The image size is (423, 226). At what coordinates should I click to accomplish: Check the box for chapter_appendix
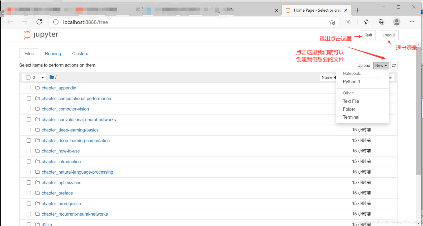click(29, 88)
